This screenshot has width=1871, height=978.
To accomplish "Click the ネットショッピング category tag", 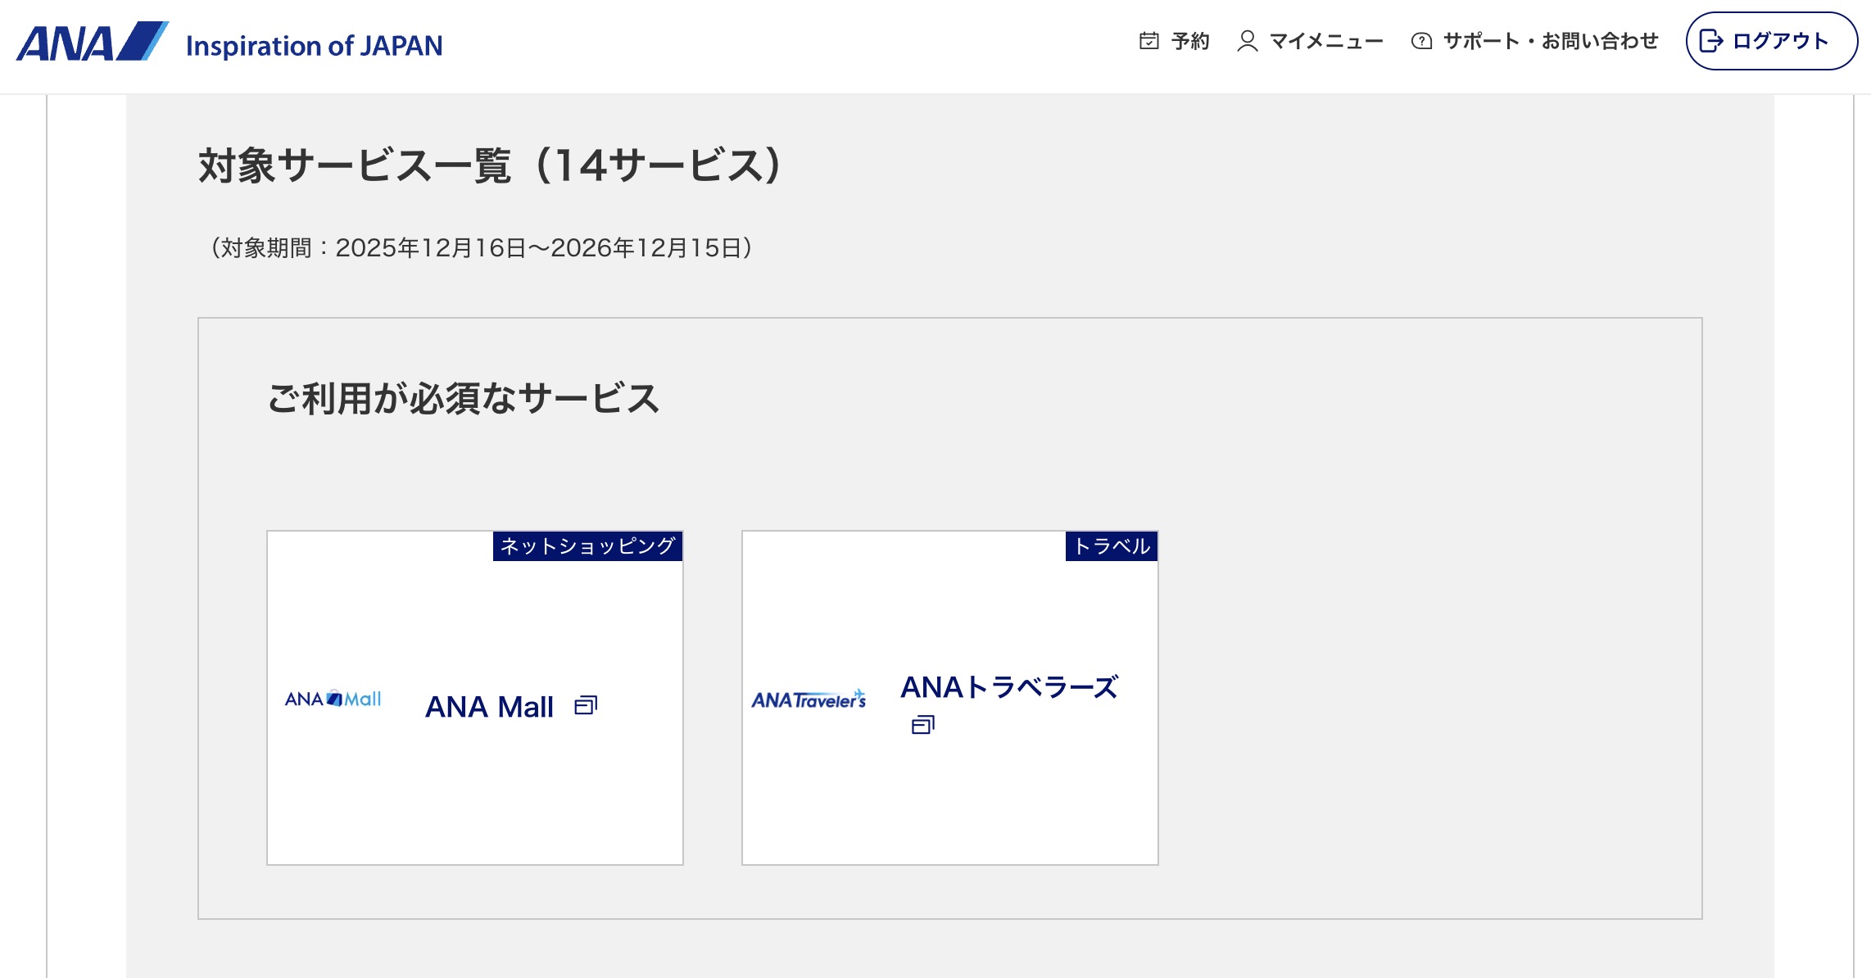I will coord(587,546).
